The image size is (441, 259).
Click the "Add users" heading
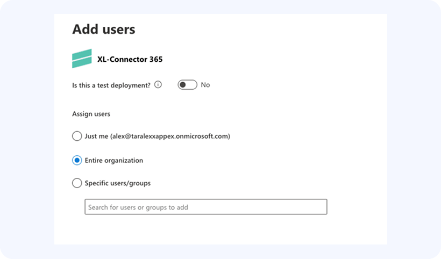104,29
